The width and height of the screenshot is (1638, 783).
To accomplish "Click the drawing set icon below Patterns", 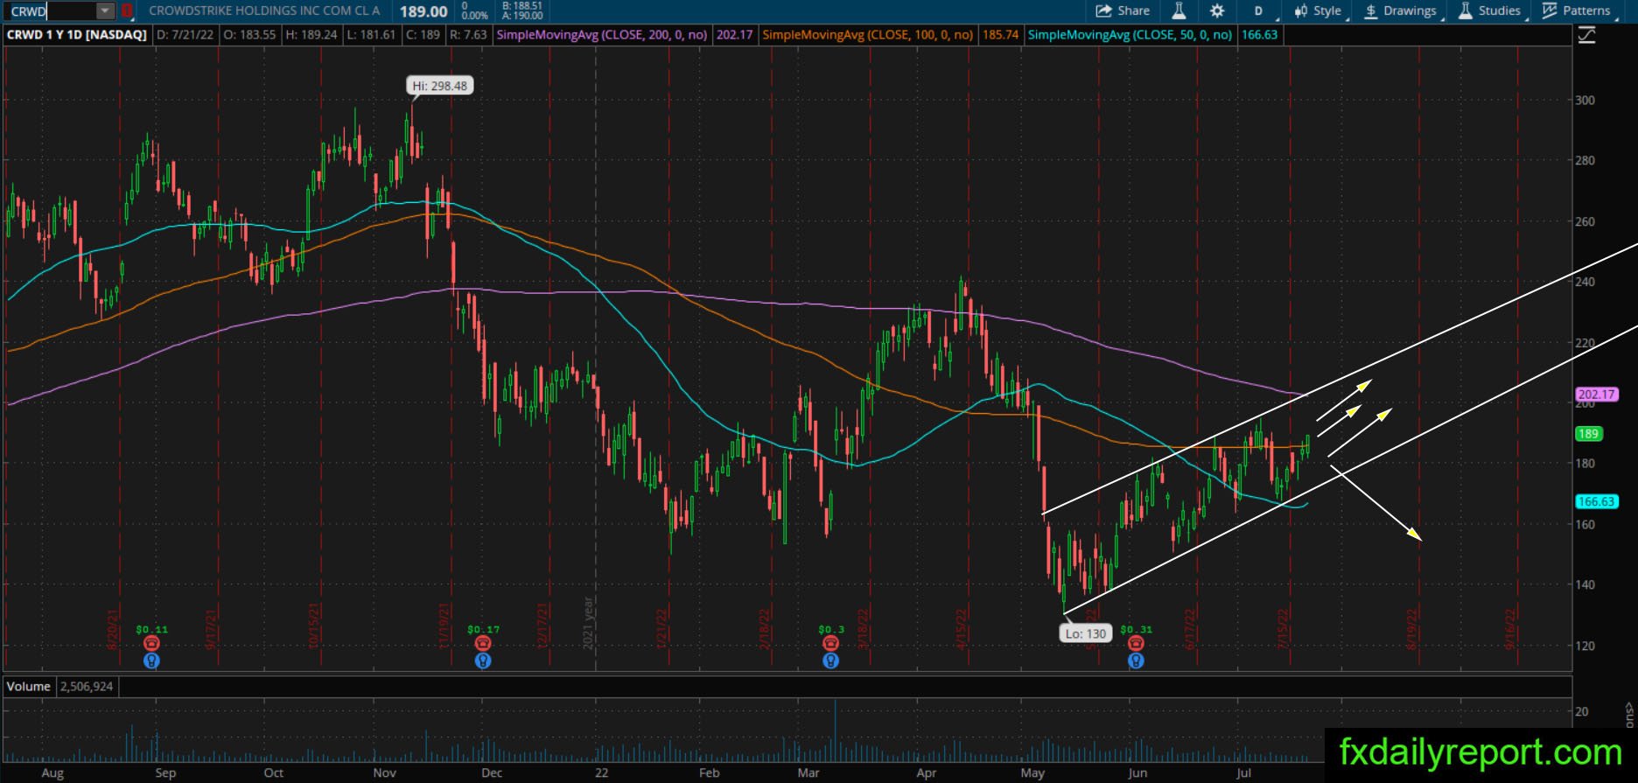I will (x=1585, y=35).
